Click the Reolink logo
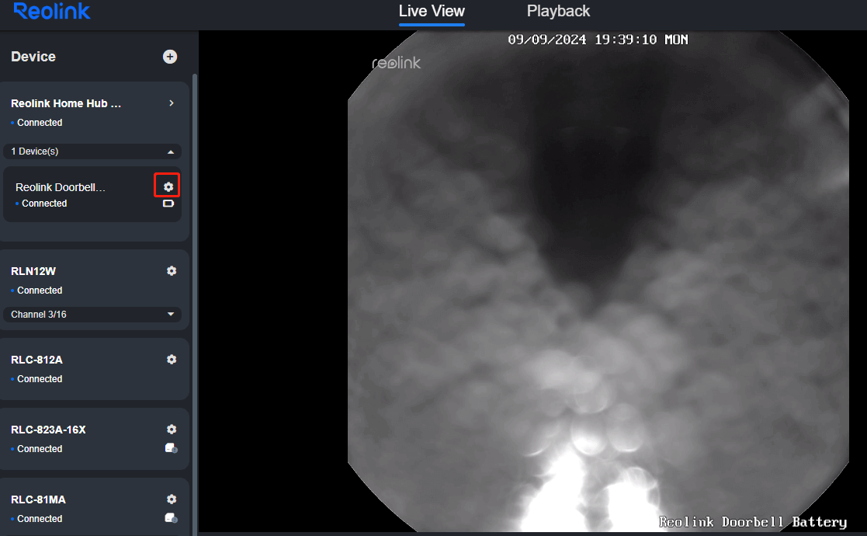867x536 pixels. [x=51, y=11]
